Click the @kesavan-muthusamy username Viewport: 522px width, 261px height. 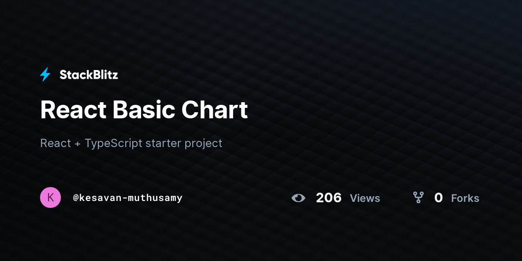pyautogui.click(x=128, y=198)
